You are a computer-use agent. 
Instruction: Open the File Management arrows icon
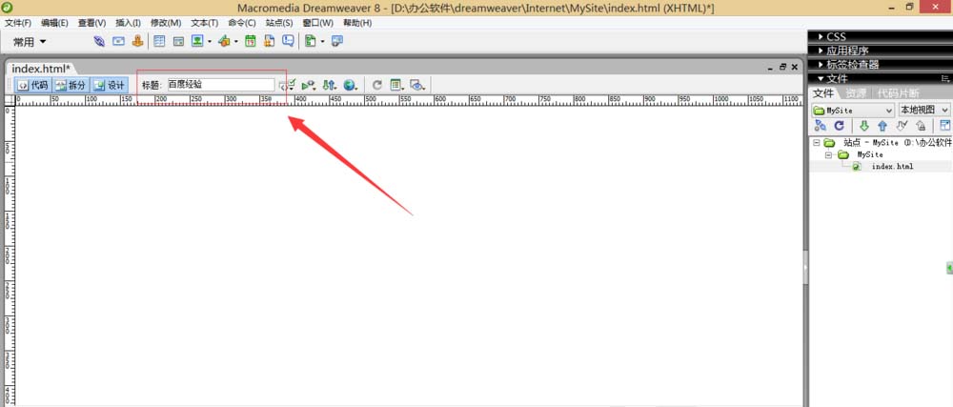tap(329, 85)
